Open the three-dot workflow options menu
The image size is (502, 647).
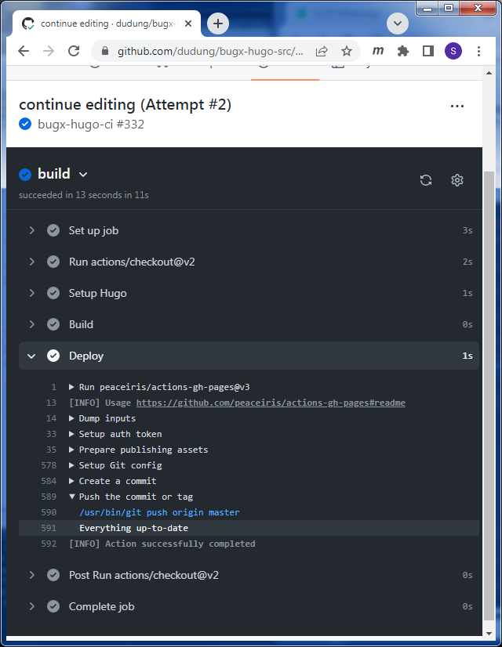457,106
